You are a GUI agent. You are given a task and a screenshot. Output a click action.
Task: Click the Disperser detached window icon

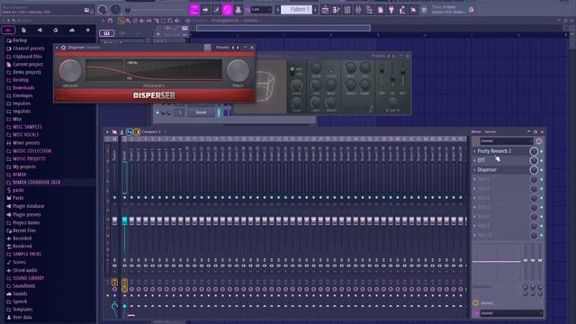(x=207, y=48)
